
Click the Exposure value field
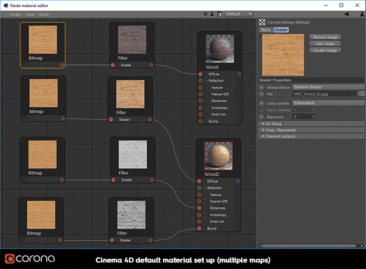302,117
